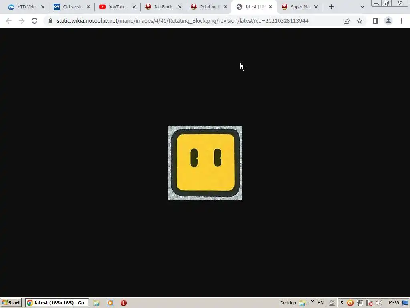Viewport: 410px width, 308px height.
Task: Switch to the Ice Block tab
Action: click(159, 7)
